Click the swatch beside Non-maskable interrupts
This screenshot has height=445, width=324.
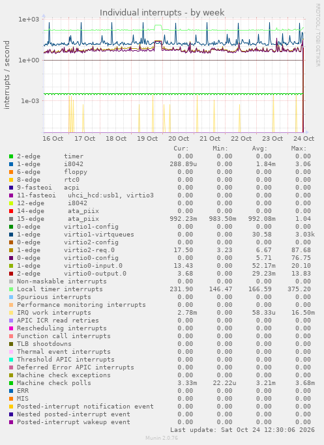point(11,281)
